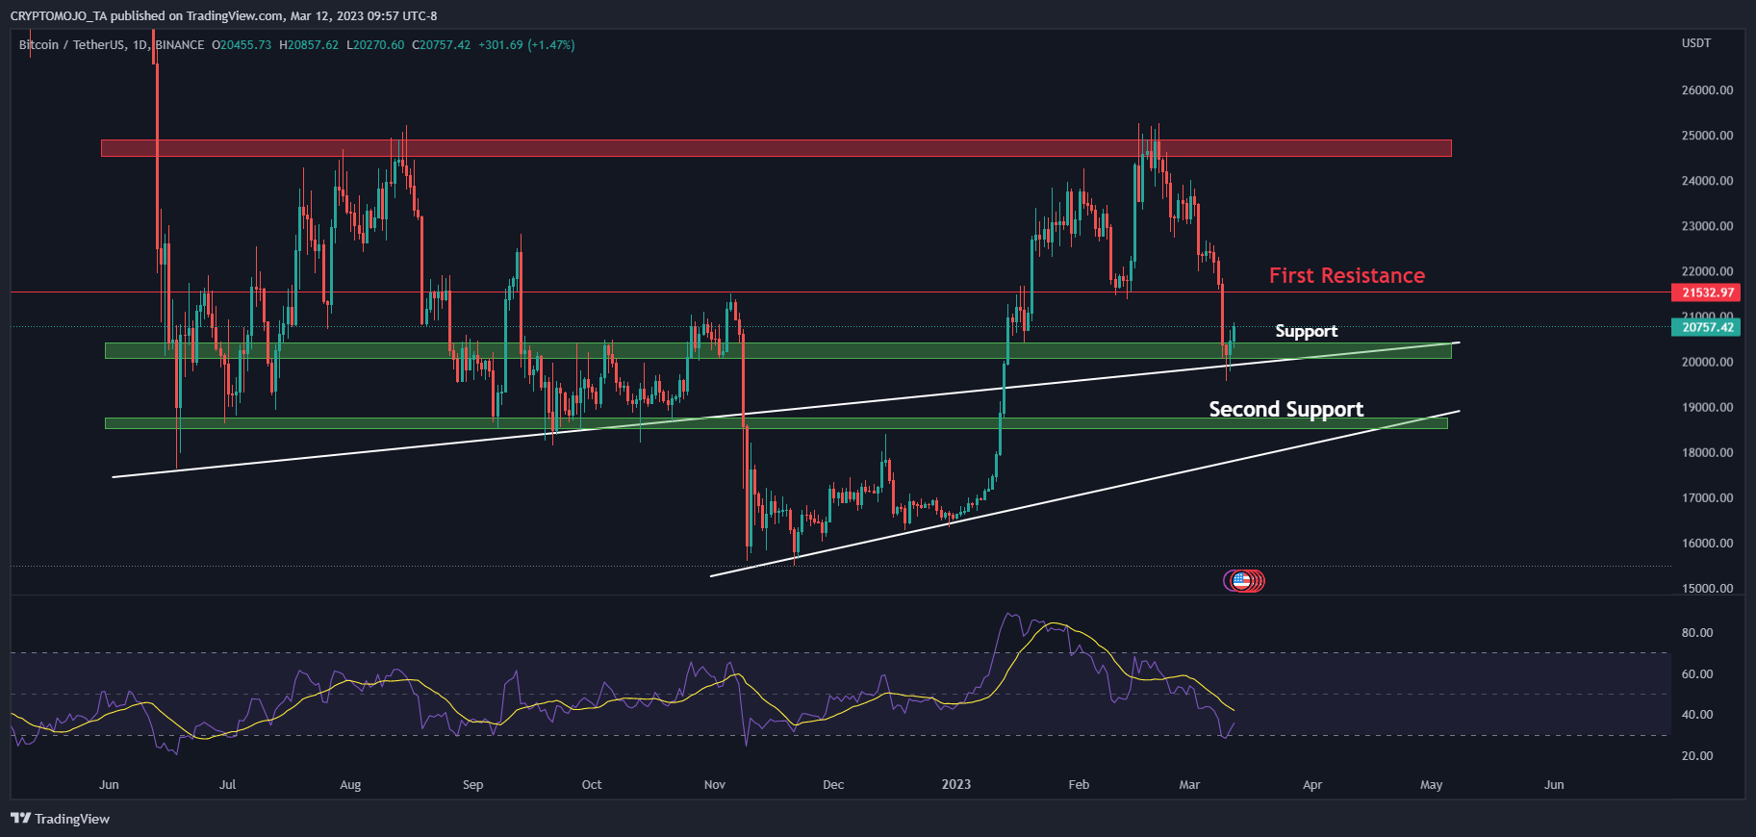
Task: Click the Sep time axis label
Action: 472,785
